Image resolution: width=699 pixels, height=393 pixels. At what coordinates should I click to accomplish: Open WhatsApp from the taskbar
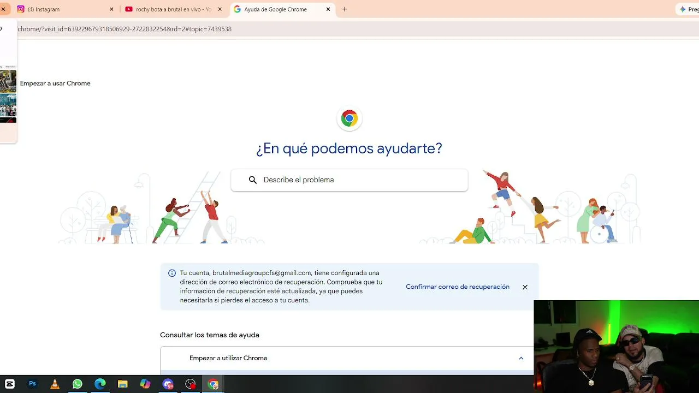77,384
